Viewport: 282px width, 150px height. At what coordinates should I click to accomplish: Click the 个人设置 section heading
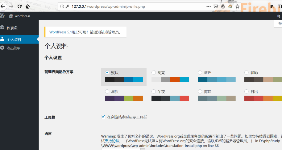tap(53, 58)
